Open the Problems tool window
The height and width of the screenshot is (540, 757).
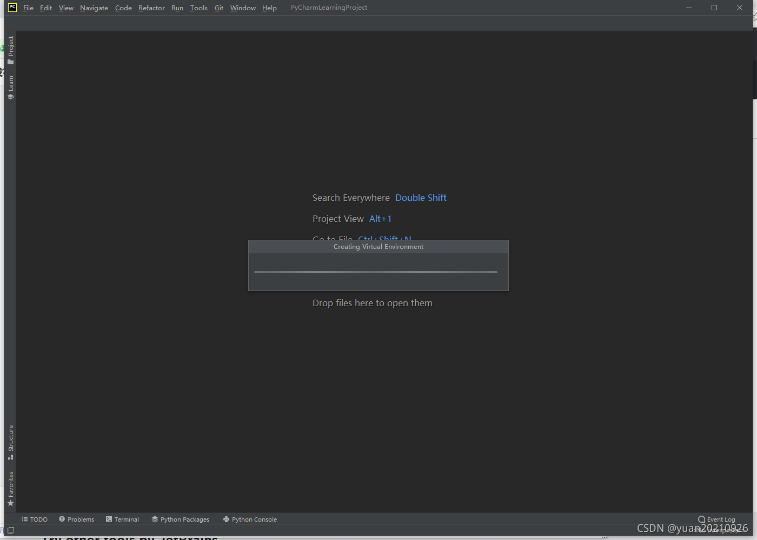click(x=76, y=519)
